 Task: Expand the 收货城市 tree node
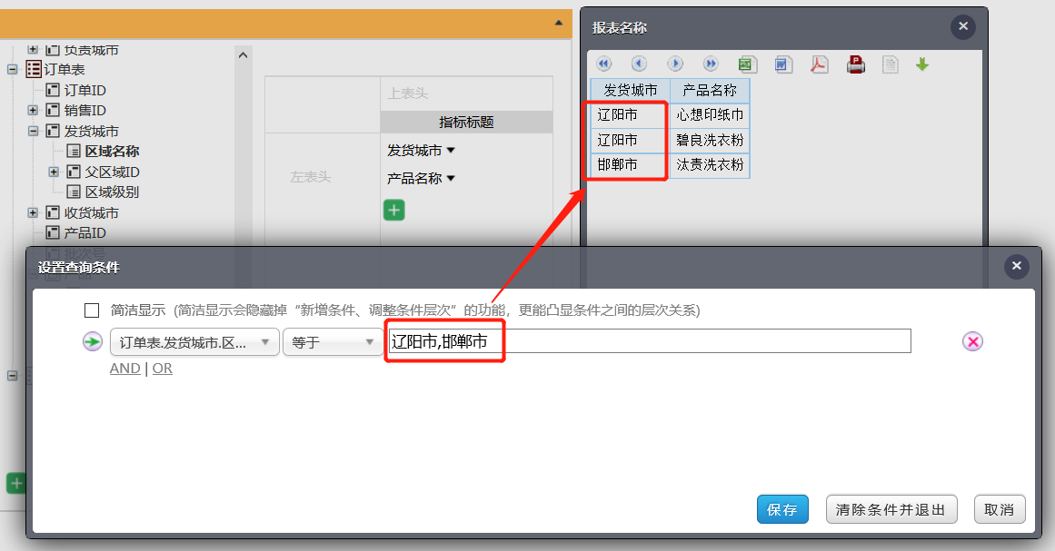(33, 212)
